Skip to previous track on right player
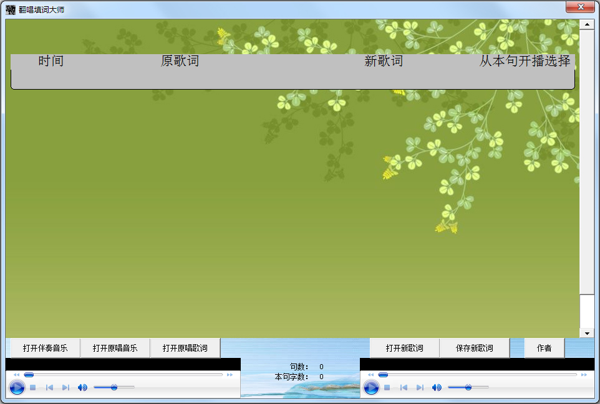 404,387
